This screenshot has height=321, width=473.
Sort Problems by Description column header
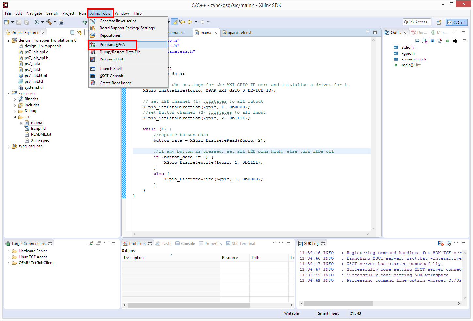point(171,258)
